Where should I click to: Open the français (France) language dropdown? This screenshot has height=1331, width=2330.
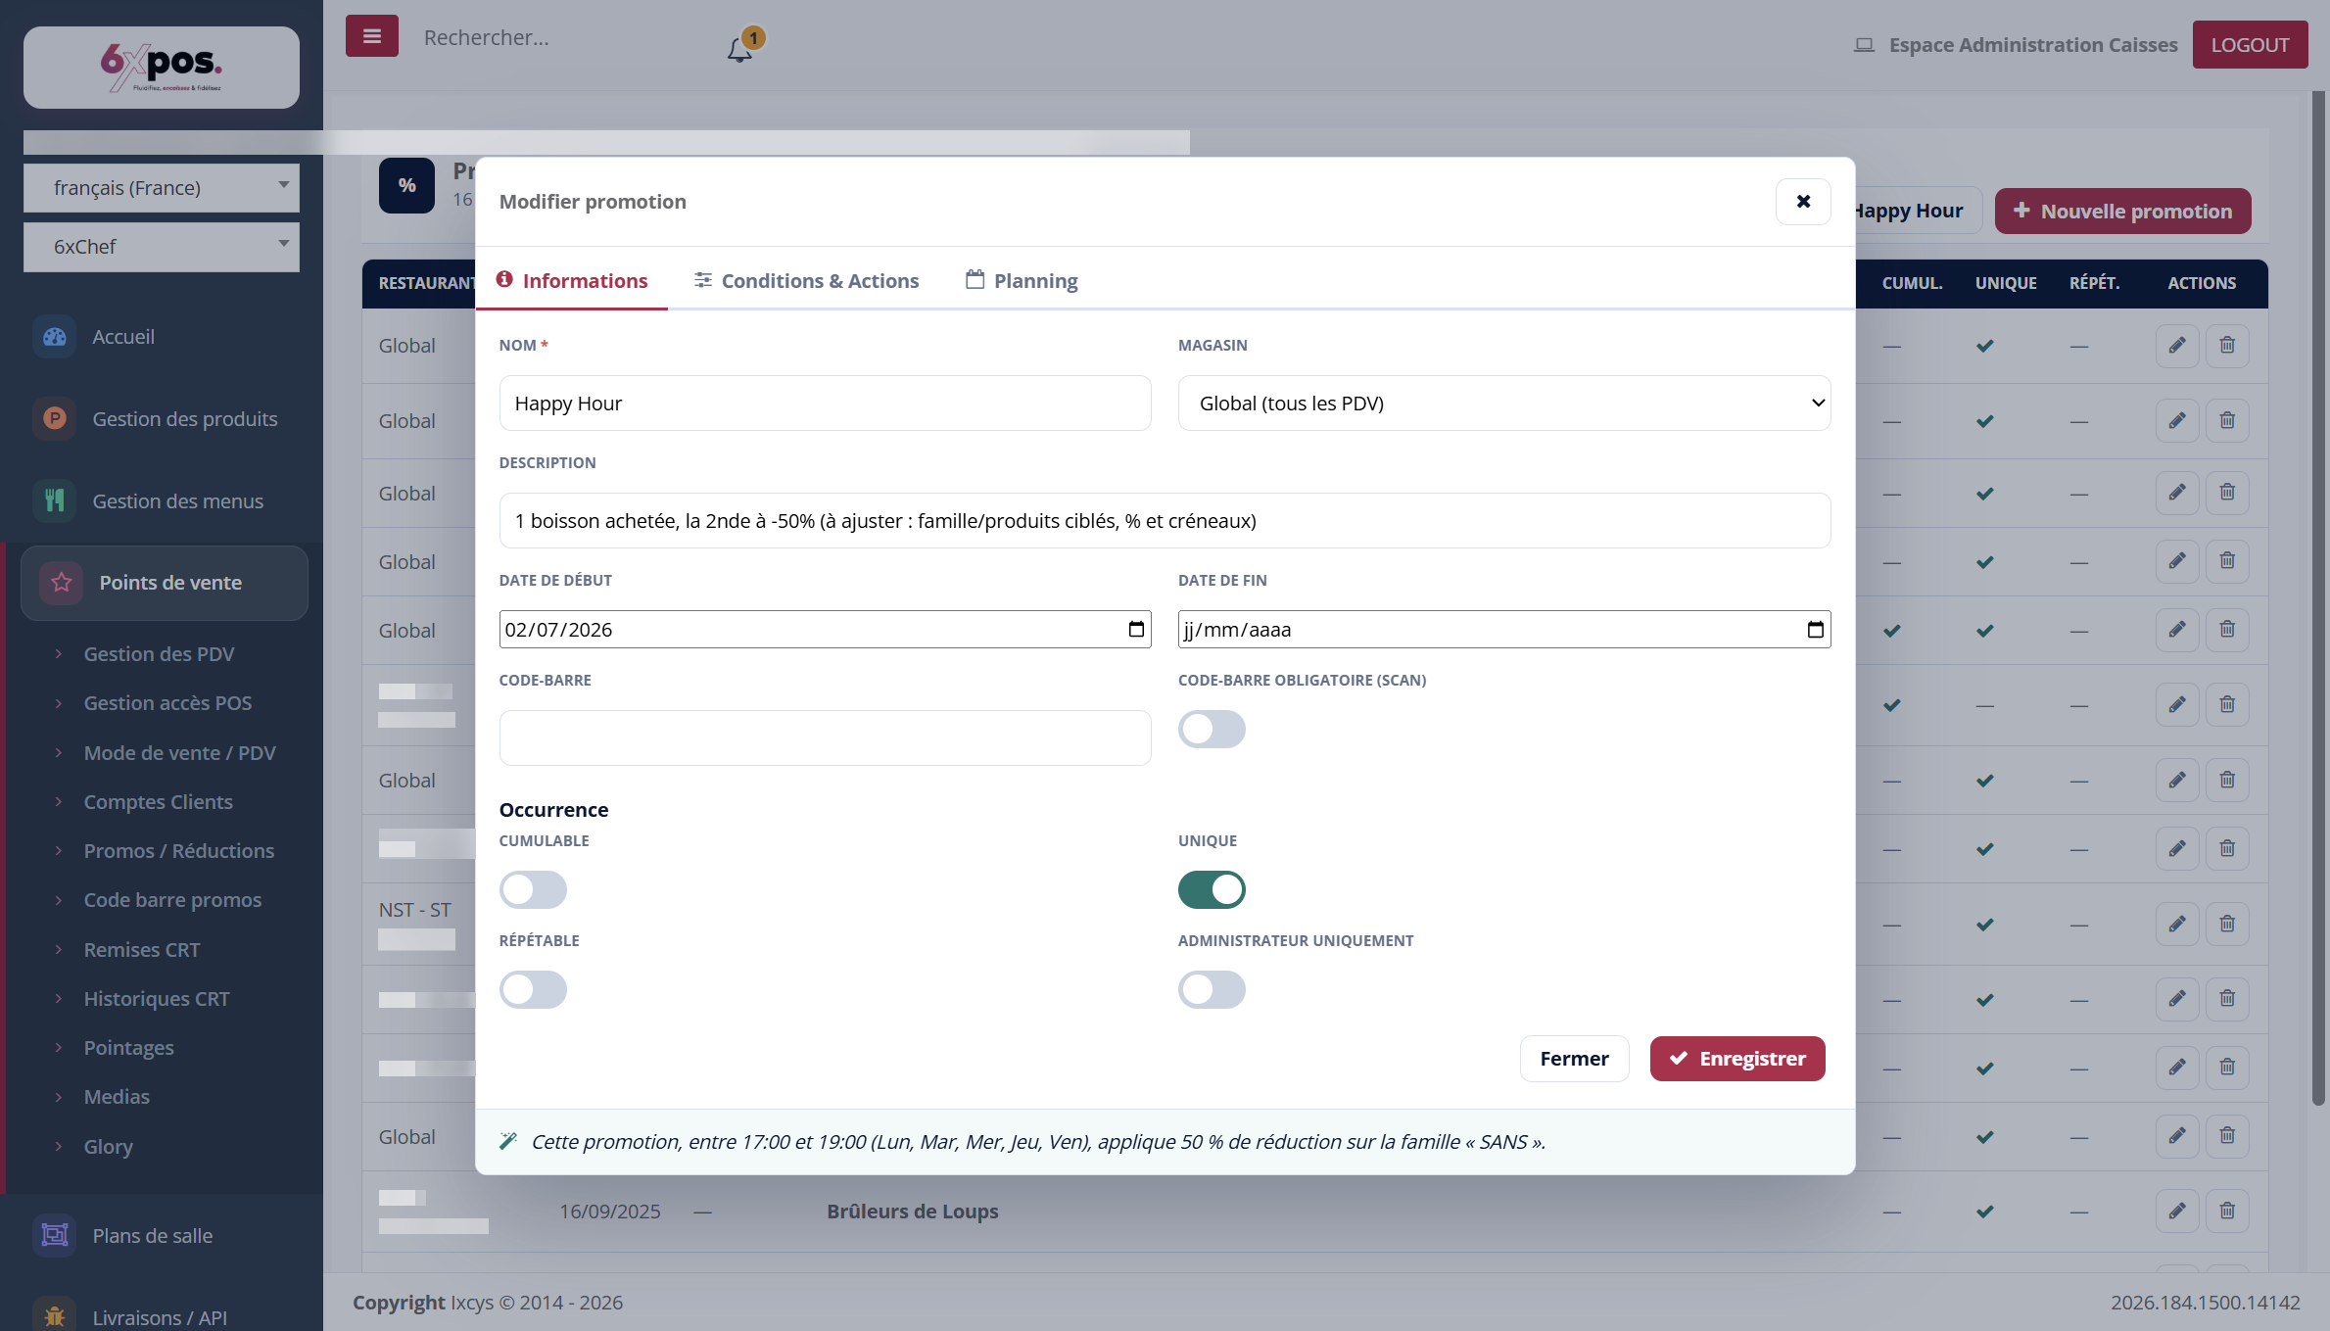(x=162, y=187)
